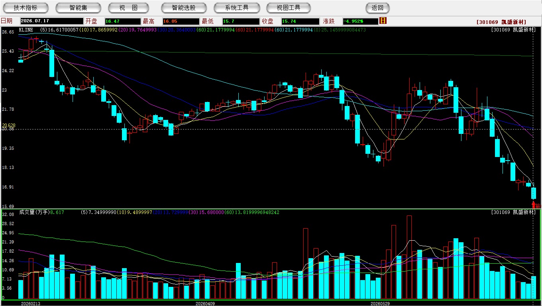Click the 日期 label
Image resolution: width=542 pixels, height=306 pixels.
point(6,21)
